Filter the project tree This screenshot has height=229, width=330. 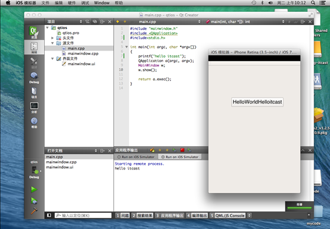88,21
